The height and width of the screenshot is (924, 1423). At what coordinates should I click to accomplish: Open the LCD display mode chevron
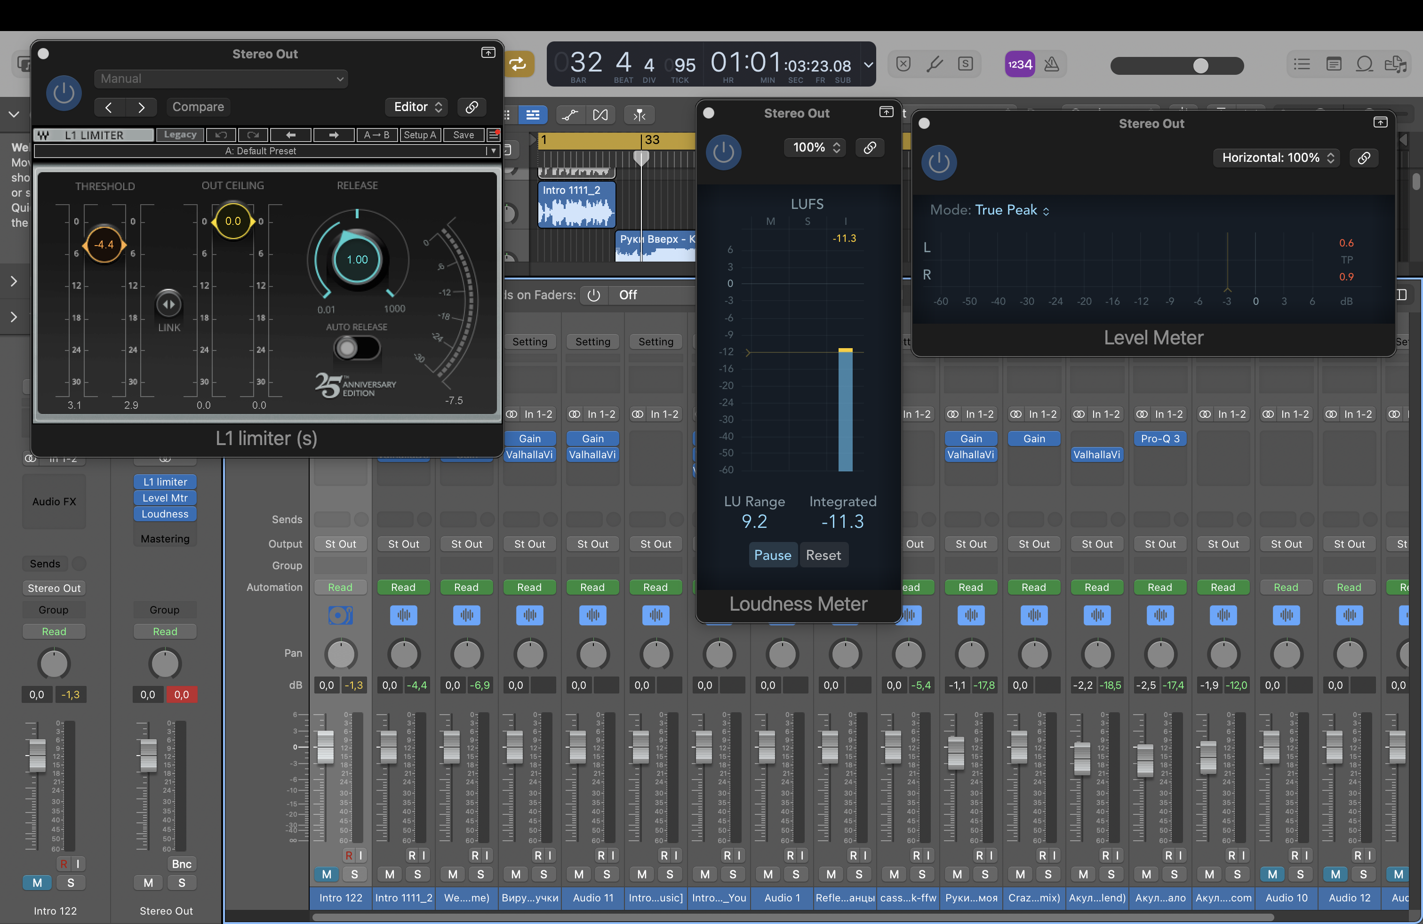pyautogui.click(x=868, y=64)
